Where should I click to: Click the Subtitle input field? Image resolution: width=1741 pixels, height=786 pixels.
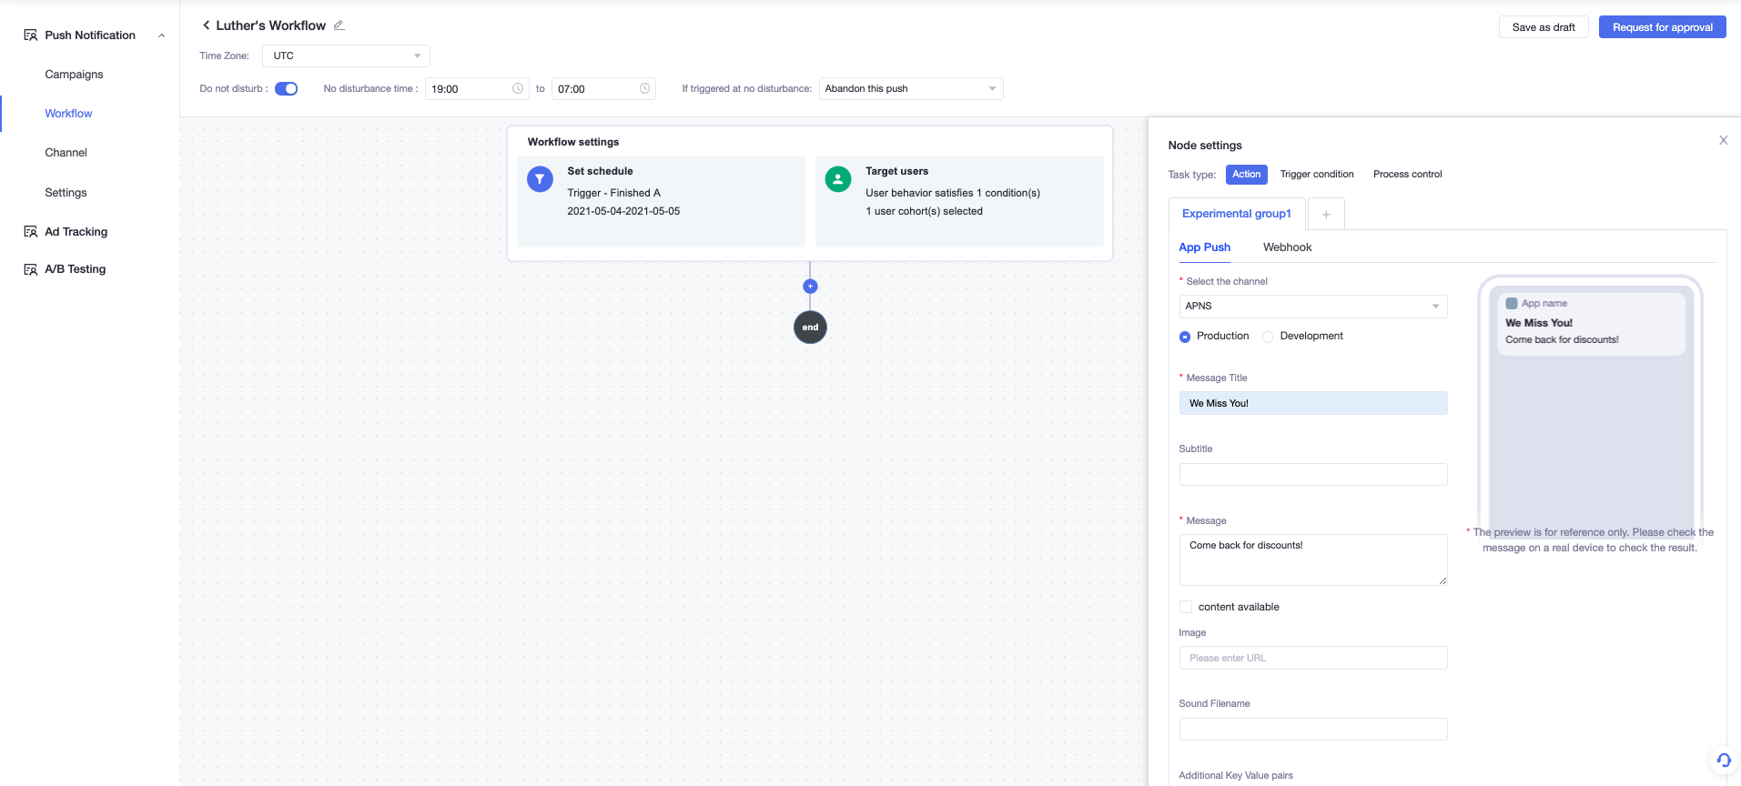[1313, 474]
